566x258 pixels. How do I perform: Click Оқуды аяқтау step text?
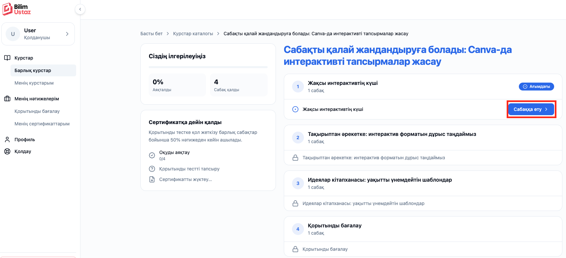[174, 152]
